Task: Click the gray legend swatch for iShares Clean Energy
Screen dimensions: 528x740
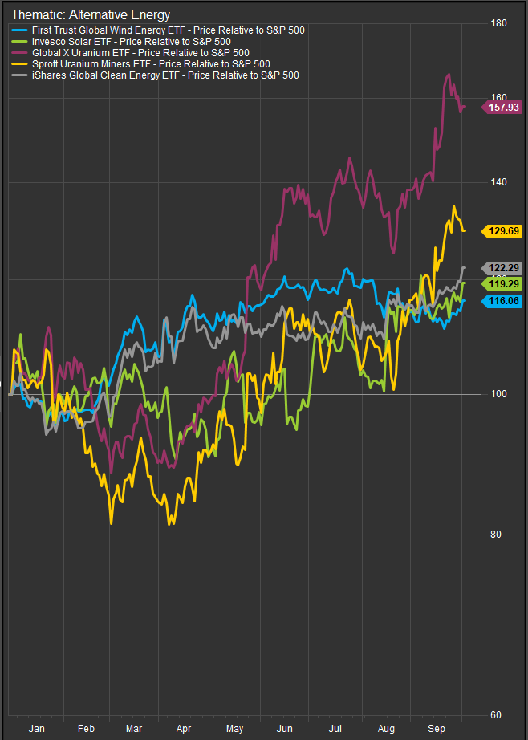Action: [x=17, y=75]
